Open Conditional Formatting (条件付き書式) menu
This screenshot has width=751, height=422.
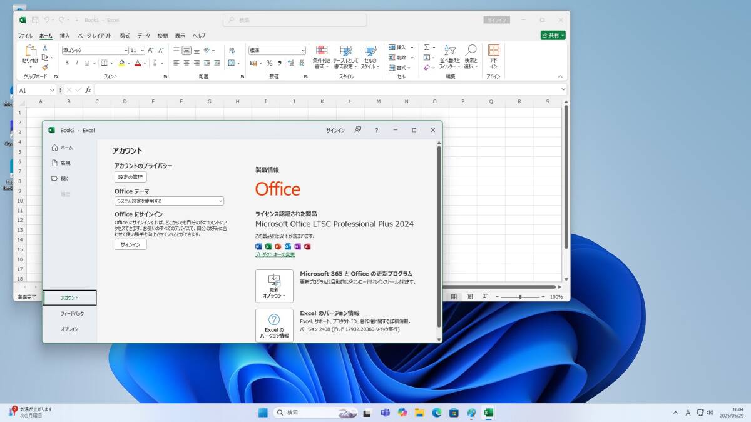[322, 57]
